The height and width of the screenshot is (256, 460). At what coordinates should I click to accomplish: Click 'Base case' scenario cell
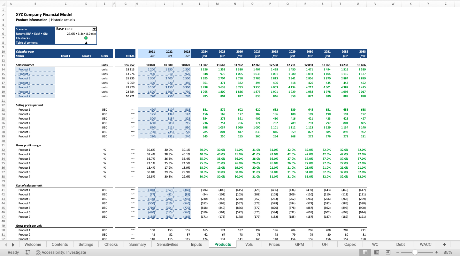pos(74,29)
